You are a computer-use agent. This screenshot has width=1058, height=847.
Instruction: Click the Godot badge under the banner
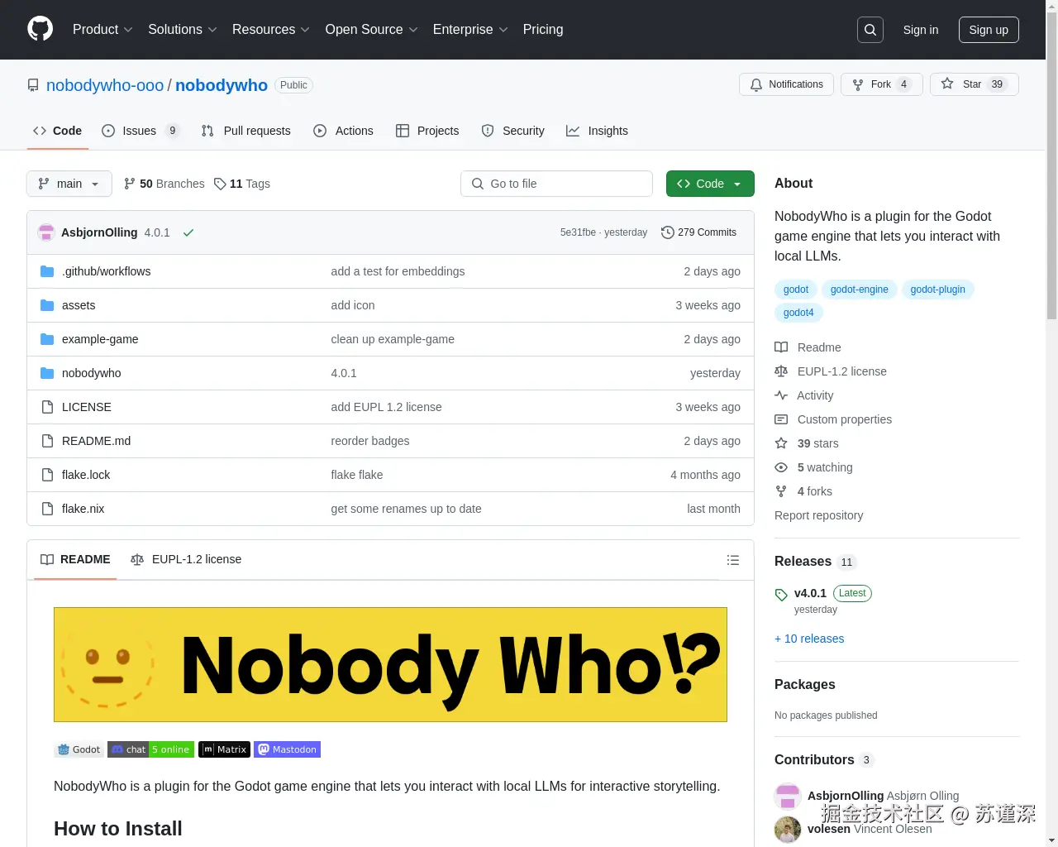pyautogui.click(x=79, y=749)
